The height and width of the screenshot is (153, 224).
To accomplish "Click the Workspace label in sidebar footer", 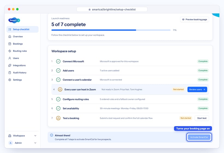I will click(19, 136).
